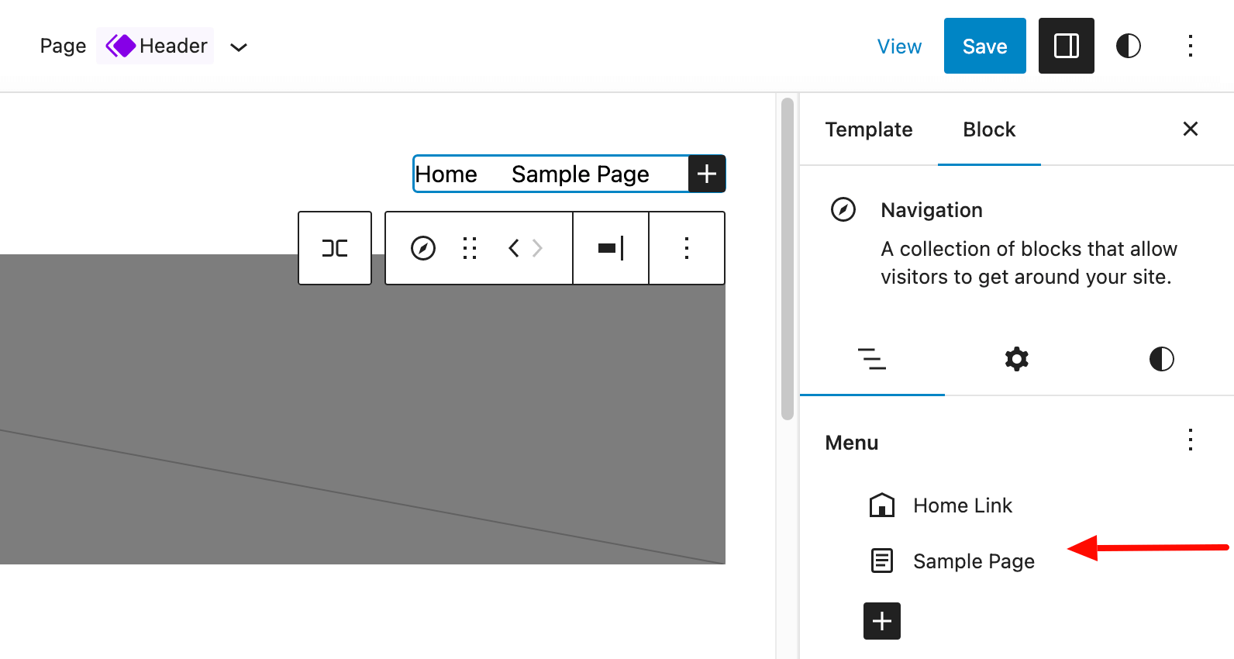
Task: Open the List View tab in block panel
Action: pos(872,359)
